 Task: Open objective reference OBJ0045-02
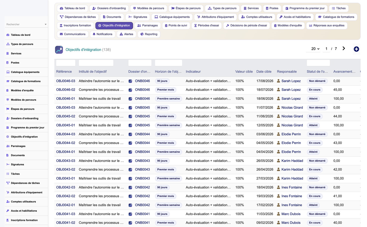(x=66, y=116)
